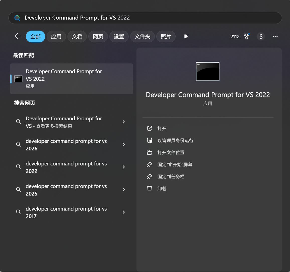This screenshot has height=272, width=290.
Task: Switch to the 应用 filter tab
Action: [56, 36]
